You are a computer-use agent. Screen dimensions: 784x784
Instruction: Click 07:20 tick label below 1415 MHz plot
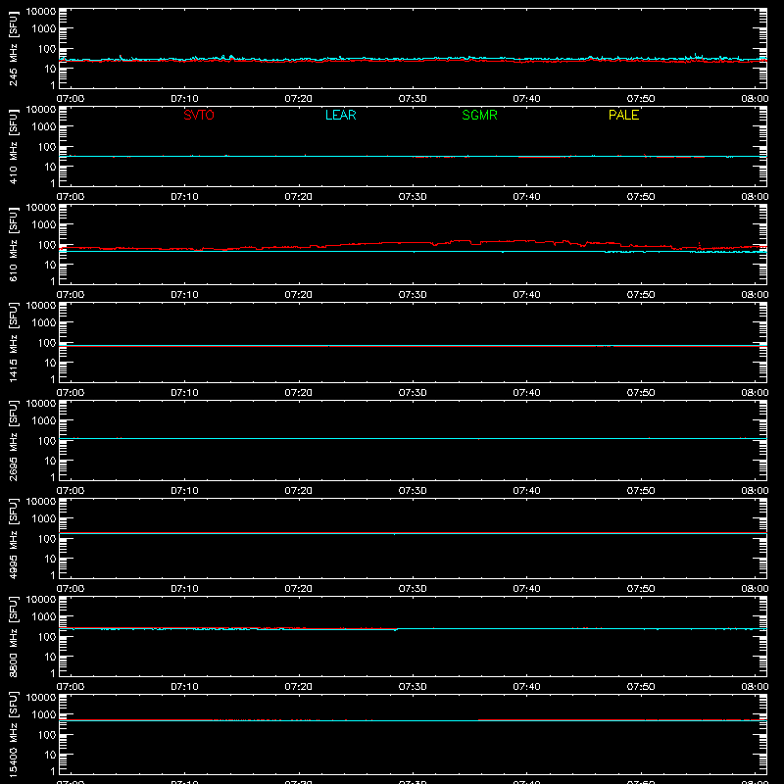[299, 393]
